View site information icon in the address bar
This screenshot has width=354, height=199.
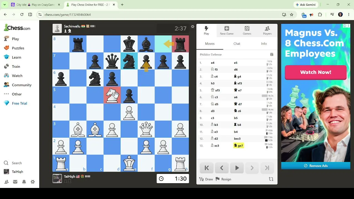[40, 15]
